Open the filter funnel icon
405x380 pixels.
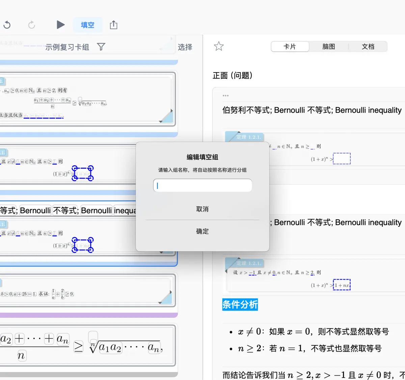tap(101, 47)
